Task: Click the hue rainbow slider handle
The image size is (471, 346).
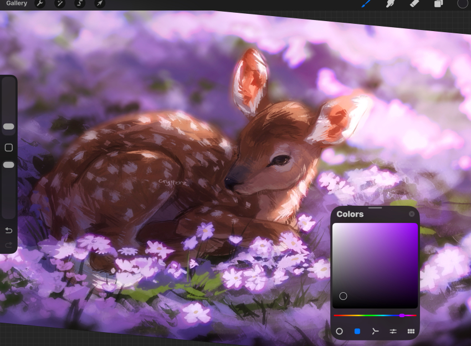Action: pos(402,316)
